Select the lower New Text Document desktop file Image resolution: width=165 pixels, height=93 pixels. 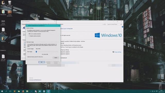pos(3,58)
